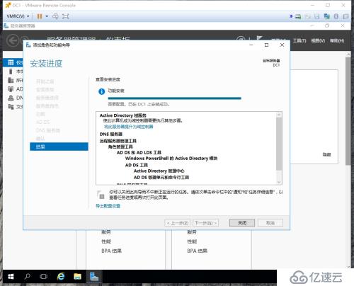Open File Explorer from the taskbar

(x=77, y=277)
